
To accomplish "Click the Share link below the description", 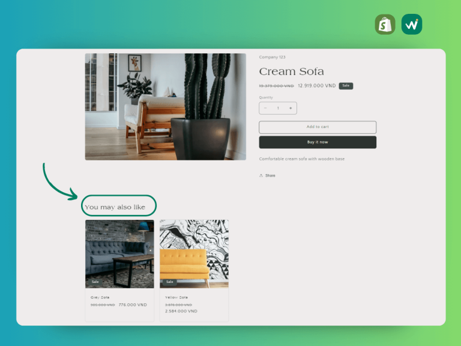I will point(267,175).
